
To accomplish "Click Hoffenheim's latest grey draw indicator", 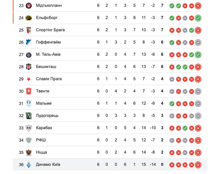I will 198,42.
